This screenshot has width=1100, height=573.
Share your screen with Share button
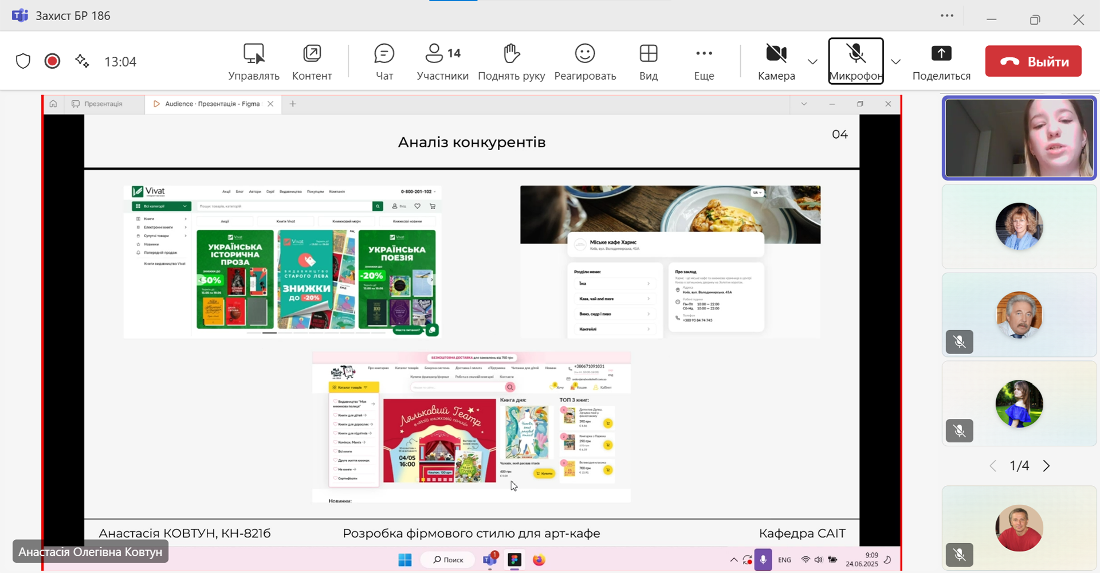(x=941, y=61)
